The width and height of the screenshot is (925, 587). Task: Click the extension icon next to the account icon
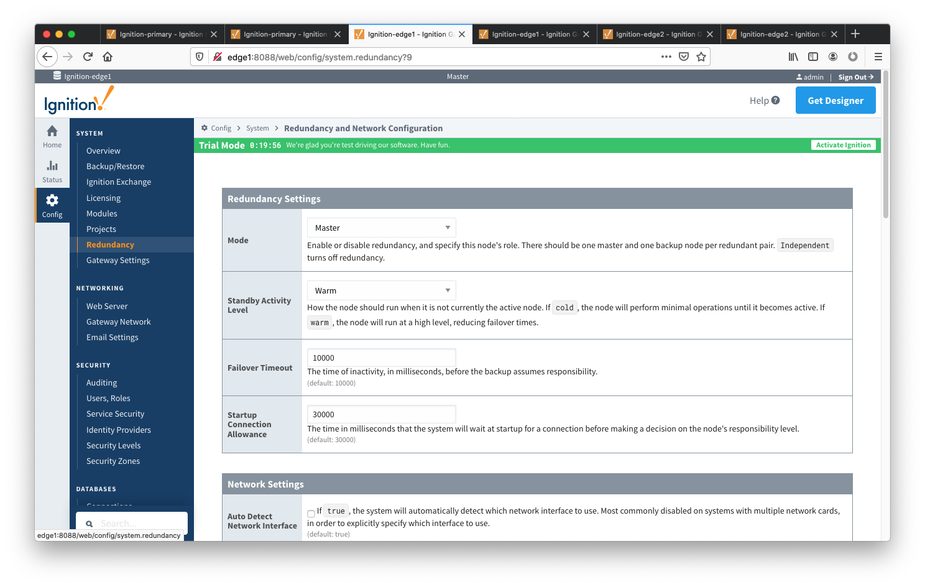(x=853, y=57)
